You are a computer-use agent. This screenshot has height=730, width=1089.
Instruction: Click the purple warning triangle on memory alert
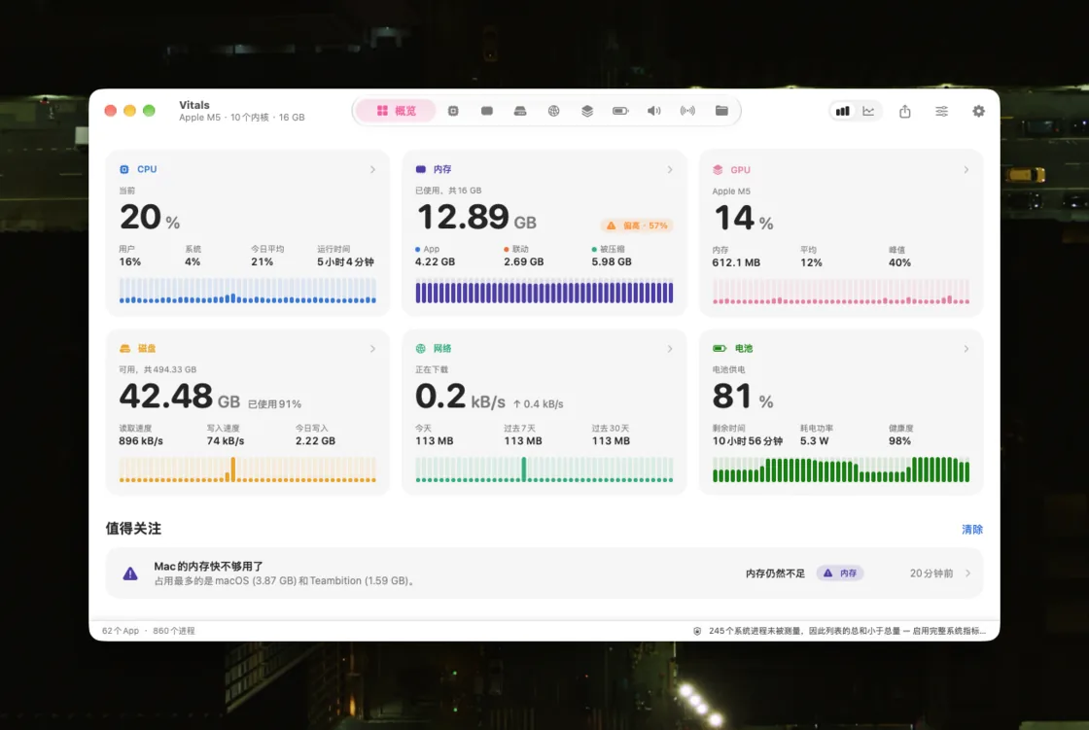130,574
